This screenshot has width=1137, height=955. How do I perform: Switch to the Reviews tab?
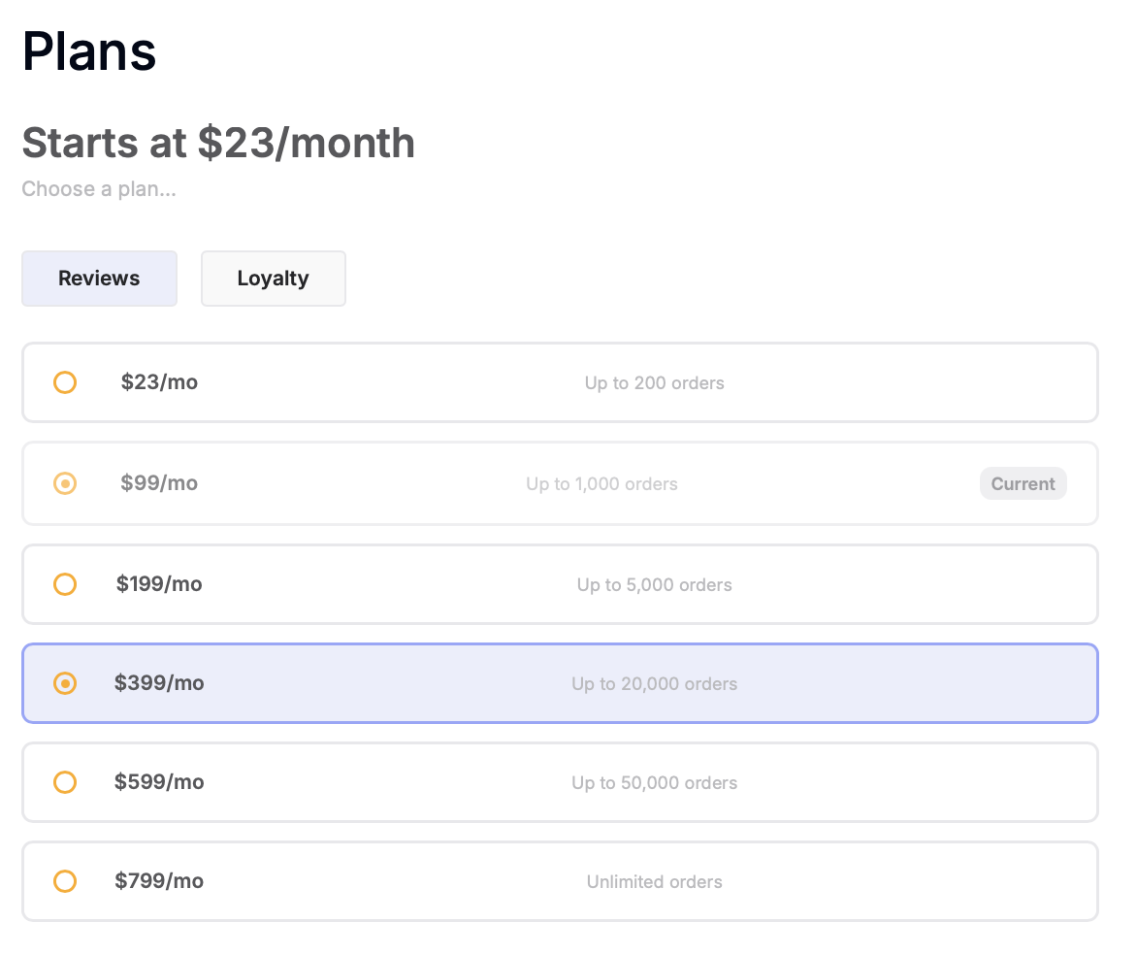(99, 279)
